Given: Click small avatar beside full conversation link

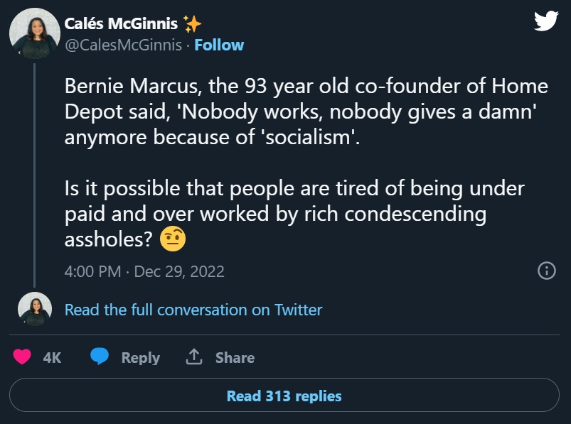Looking at the screenshot, I should pyautogui.click(x=35, y=309).
